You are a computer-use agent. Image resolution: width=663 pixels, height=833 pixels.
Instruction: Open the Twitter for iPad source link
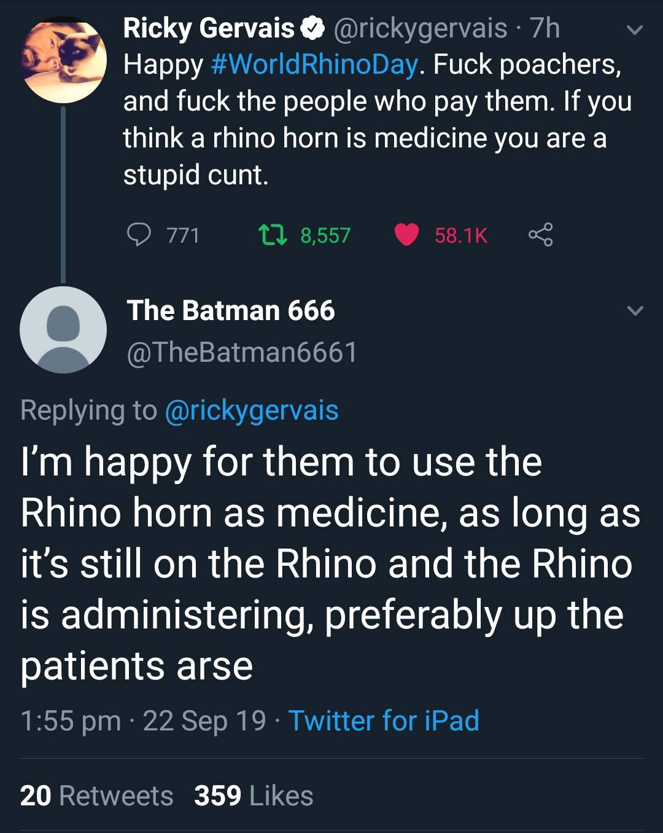click(384, 721)
